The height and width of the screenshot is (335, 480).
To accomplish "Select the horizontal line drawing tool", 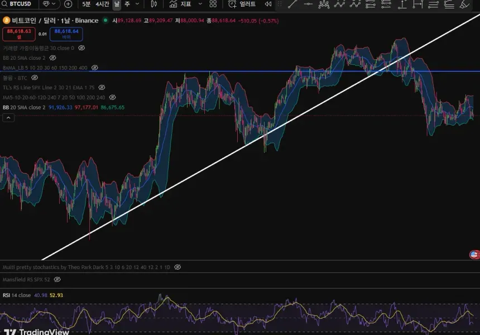I will pyautogui.click(x=308, y=4).
